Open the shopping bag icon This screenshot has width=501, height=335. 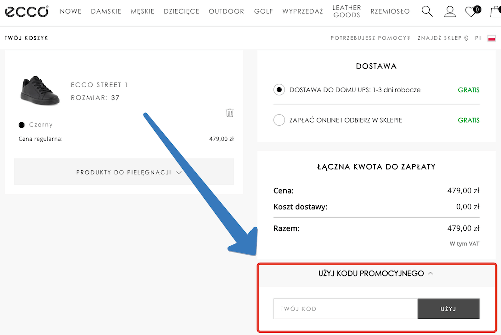click(494, 11)
